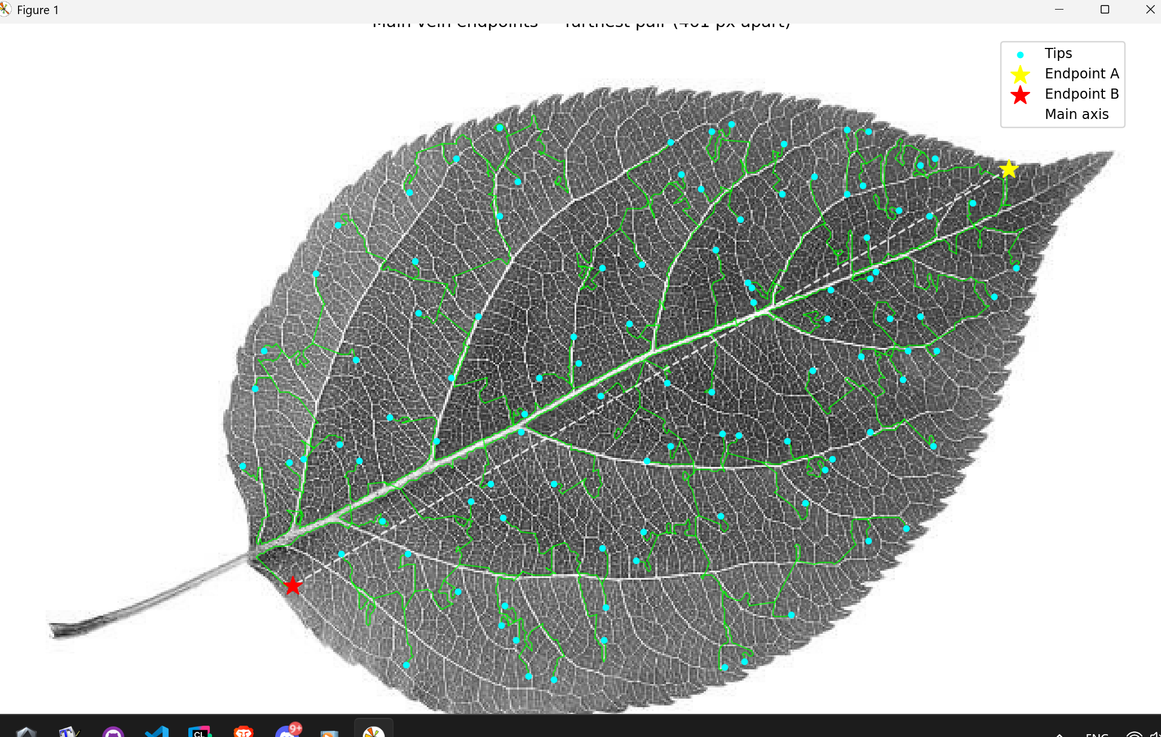Screen dimensions: 1161x737
Task: Click the Main axis legend label
Action: click(1076, 114)
